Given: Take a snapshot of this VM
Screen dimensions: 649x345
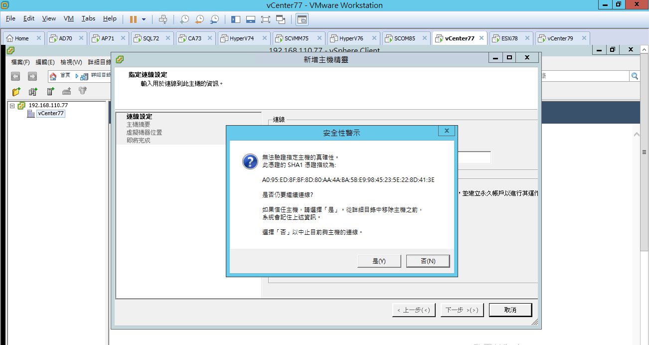Looking at the screenshot, I should pos(184,19).
